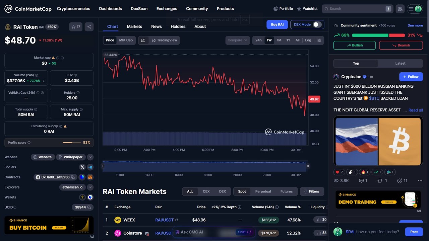The image size is (429, 241).
Task: Click the chart range right handle
Action: point(308,166)
